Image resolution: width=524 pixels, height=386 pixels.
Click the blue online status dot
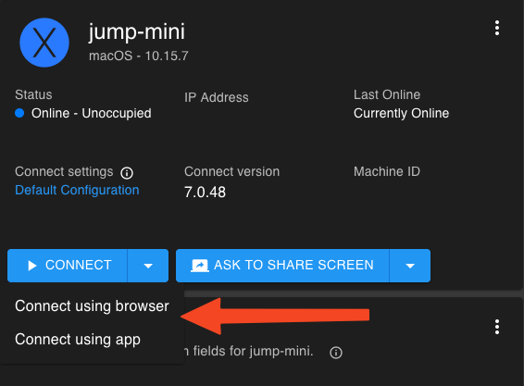19,113
